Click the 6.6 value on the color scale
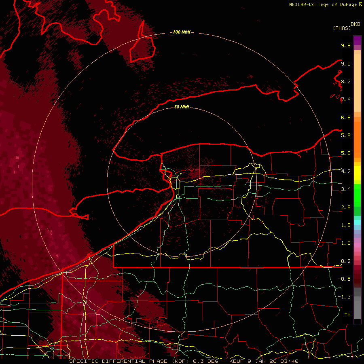364x364 pixels. (346, 117)
